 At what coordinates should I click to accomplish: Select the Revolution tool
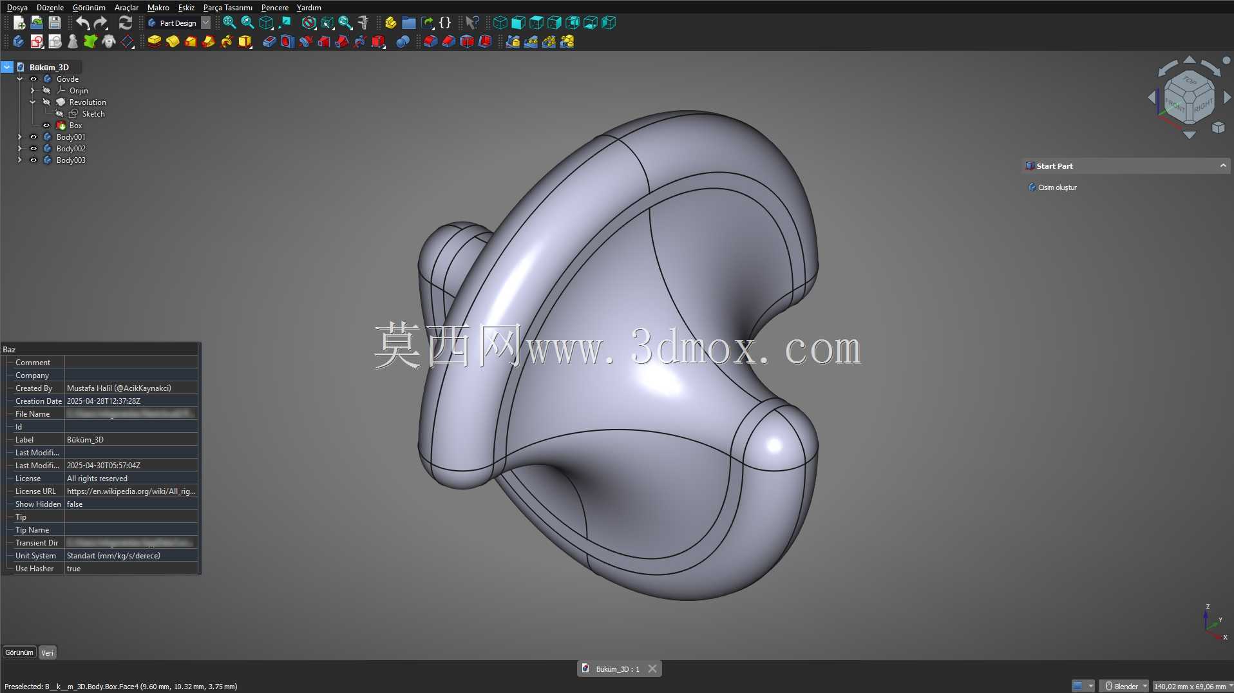173,42
